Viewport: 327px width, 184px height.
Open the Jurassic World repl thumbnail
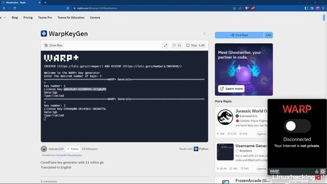pos(225,117)
